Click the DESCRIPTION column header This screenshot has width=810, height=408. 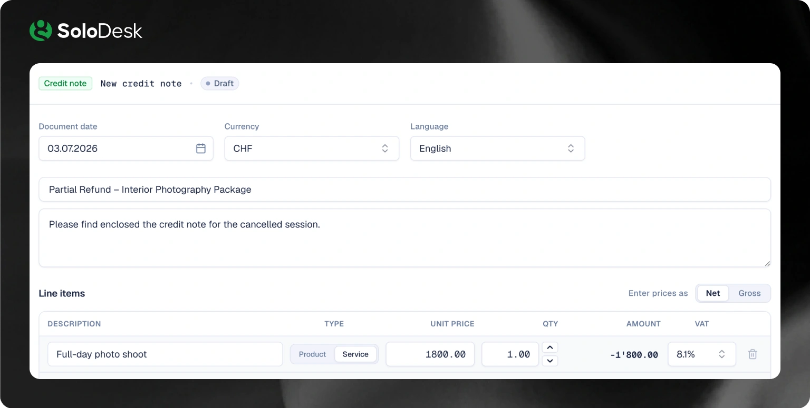(74, 324)
